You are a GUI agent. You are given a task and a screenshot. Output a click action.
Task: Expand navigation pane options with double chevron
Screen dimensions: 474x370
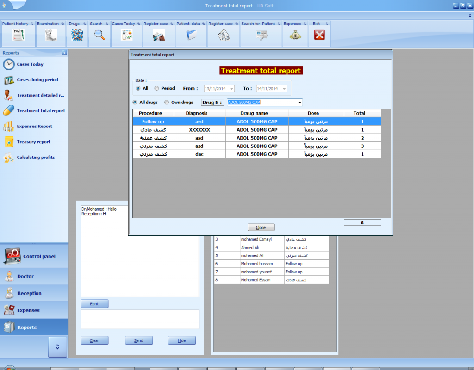57,347
